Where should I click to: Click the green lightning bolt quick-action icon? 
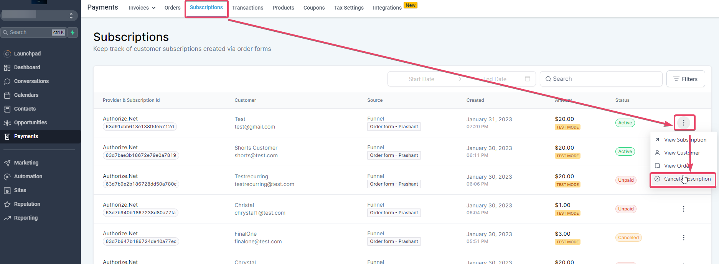click(x=73, y=33)
